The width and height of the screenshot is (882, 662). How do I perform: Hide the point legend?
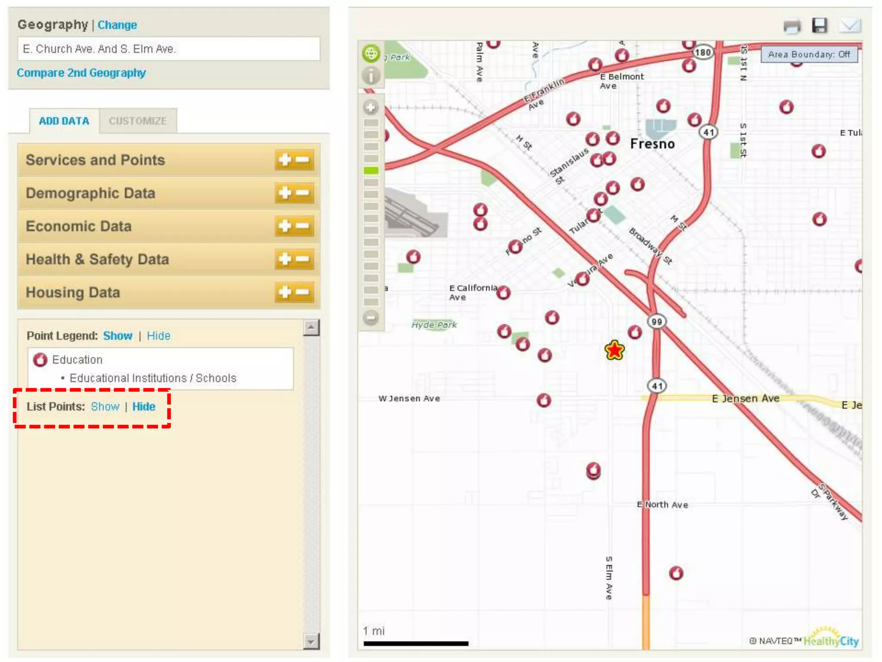tap(158, 336)
